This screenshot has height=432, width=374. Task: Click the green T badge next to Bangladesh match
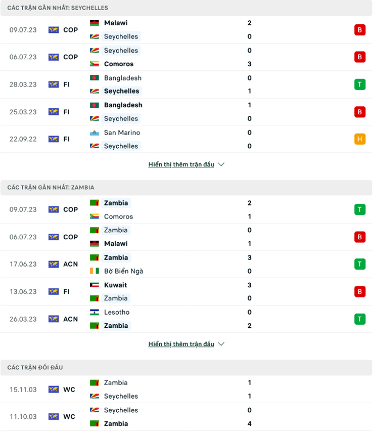[x=360, y=84]
